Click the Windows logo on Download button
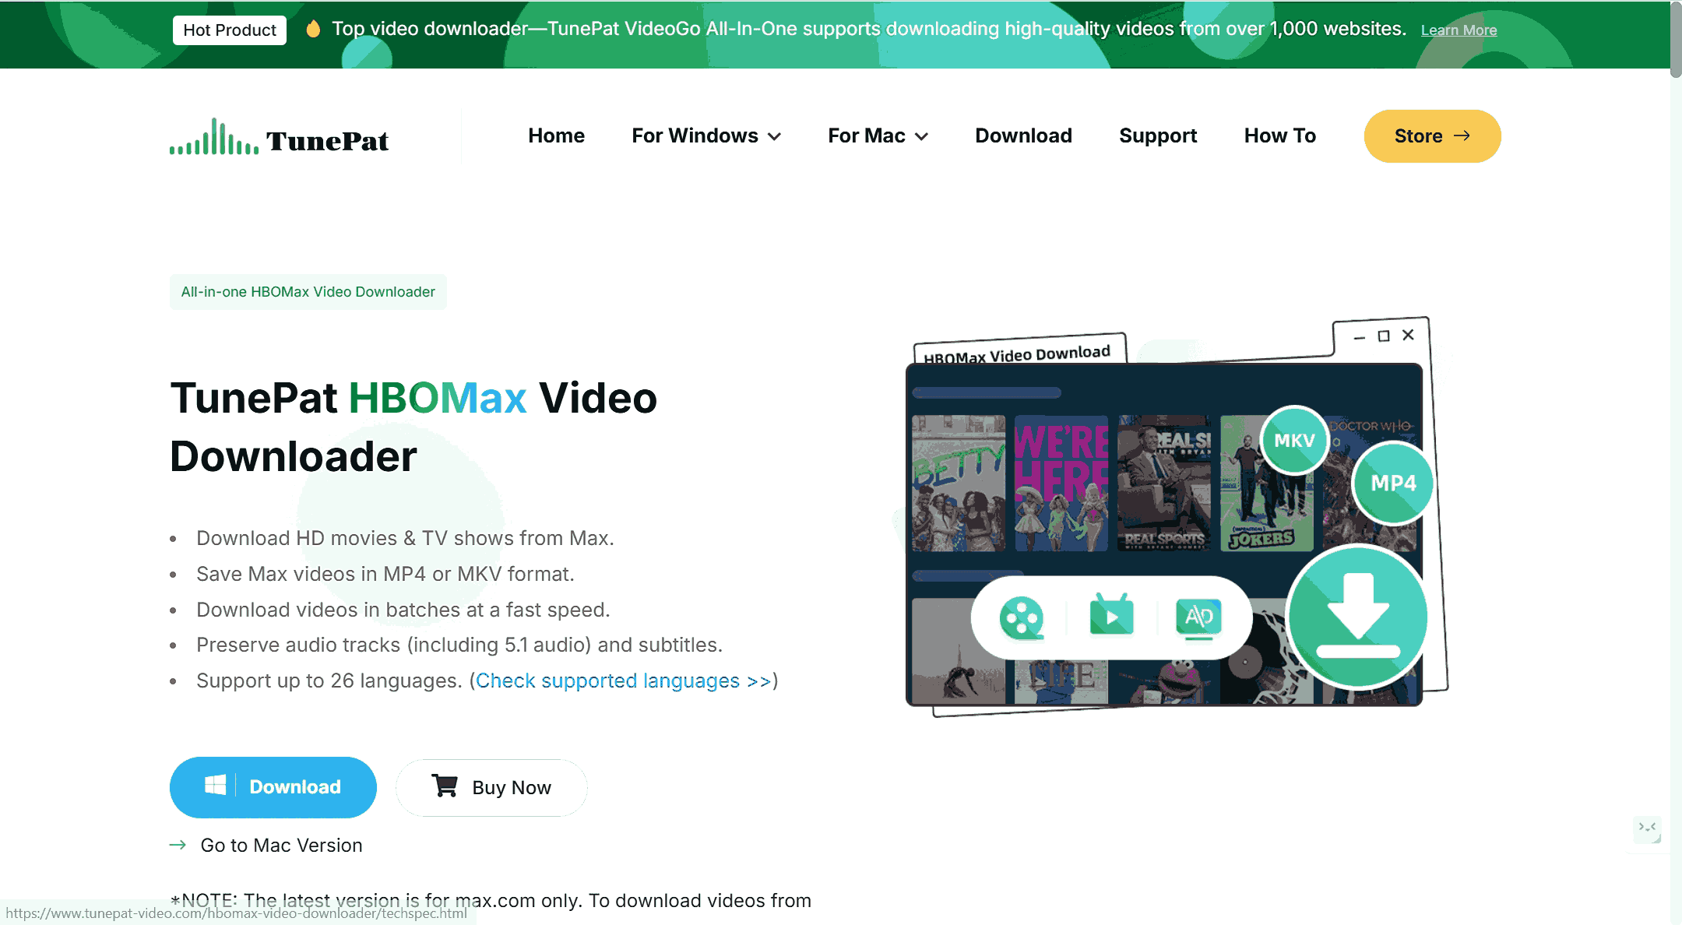The image size is (1682, 925). [x=215, y=786]
